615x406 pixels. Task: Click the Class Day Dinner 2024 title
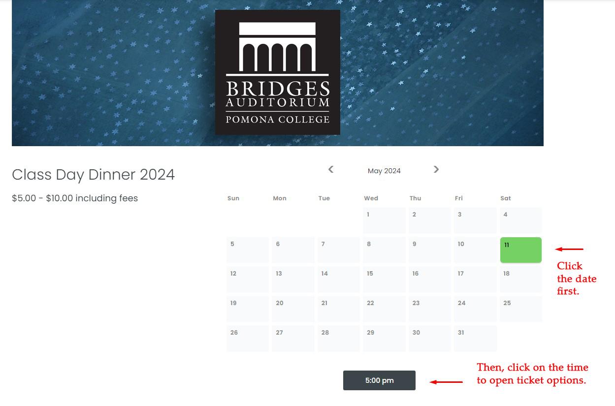93,174
